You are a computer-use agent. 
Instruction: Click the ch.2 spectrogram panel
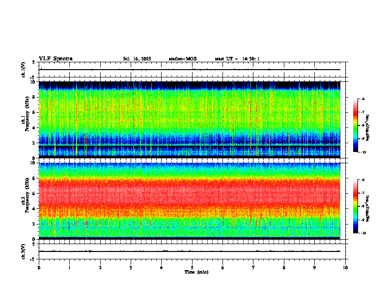click(190, 201)
